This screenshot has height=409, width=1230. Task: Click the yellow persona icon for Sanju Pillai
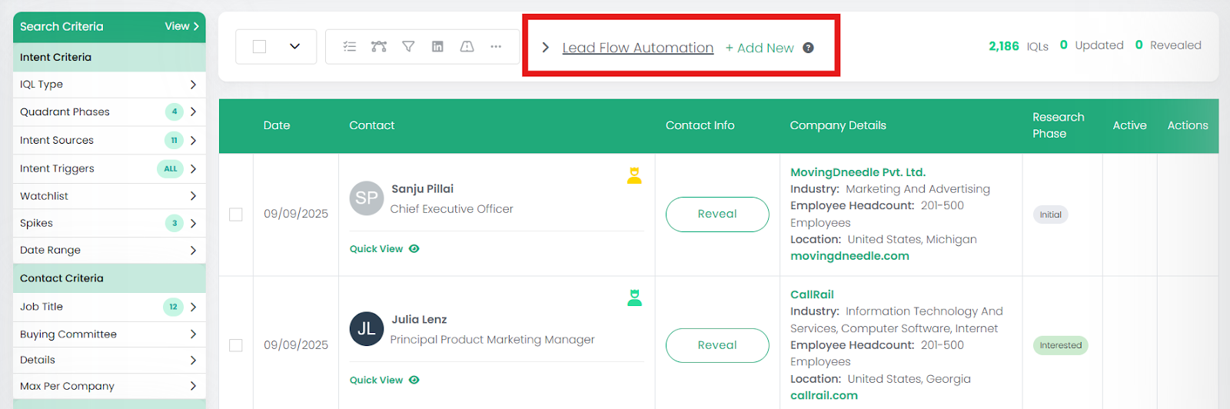(634, 176)
